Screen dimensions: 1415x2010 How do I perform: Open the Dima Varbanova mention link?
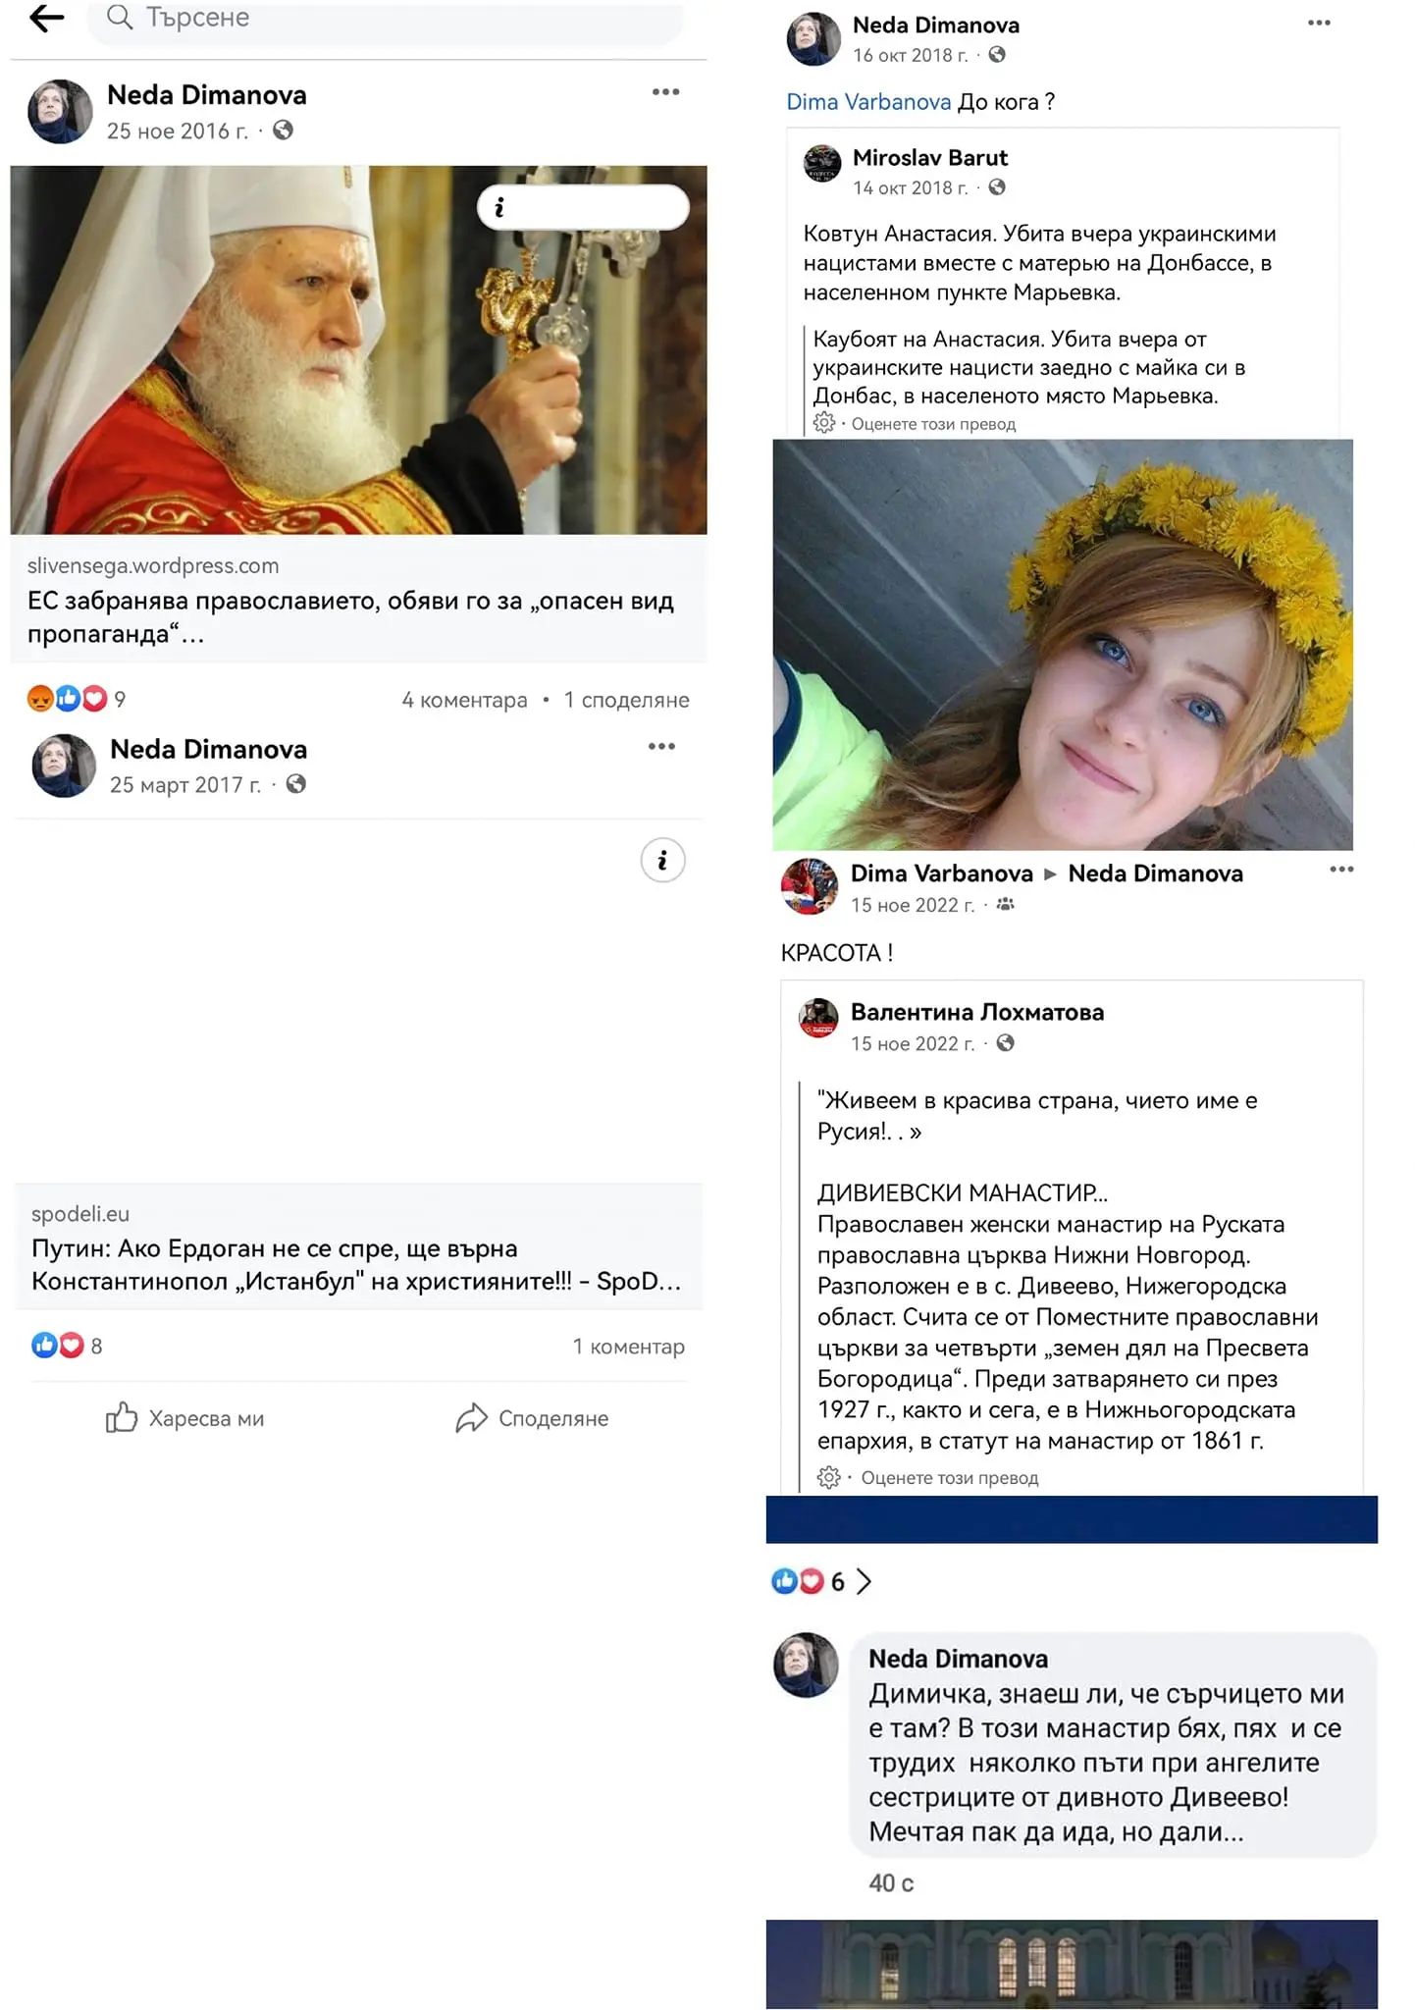tap(868, 102)
